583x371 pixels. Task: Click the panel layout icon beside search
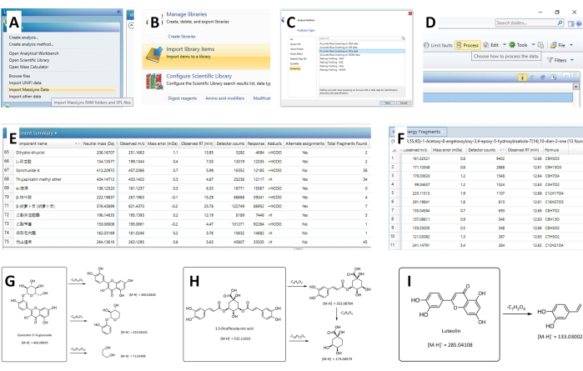(571, 23)
